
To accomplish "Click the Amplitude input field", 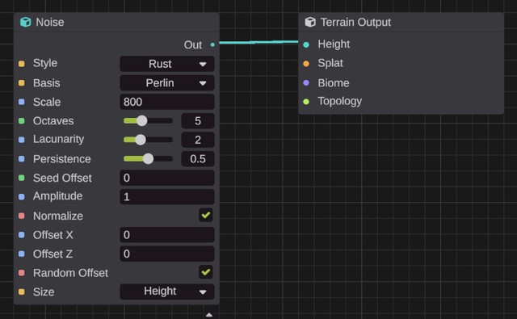I will coord(167,197).
